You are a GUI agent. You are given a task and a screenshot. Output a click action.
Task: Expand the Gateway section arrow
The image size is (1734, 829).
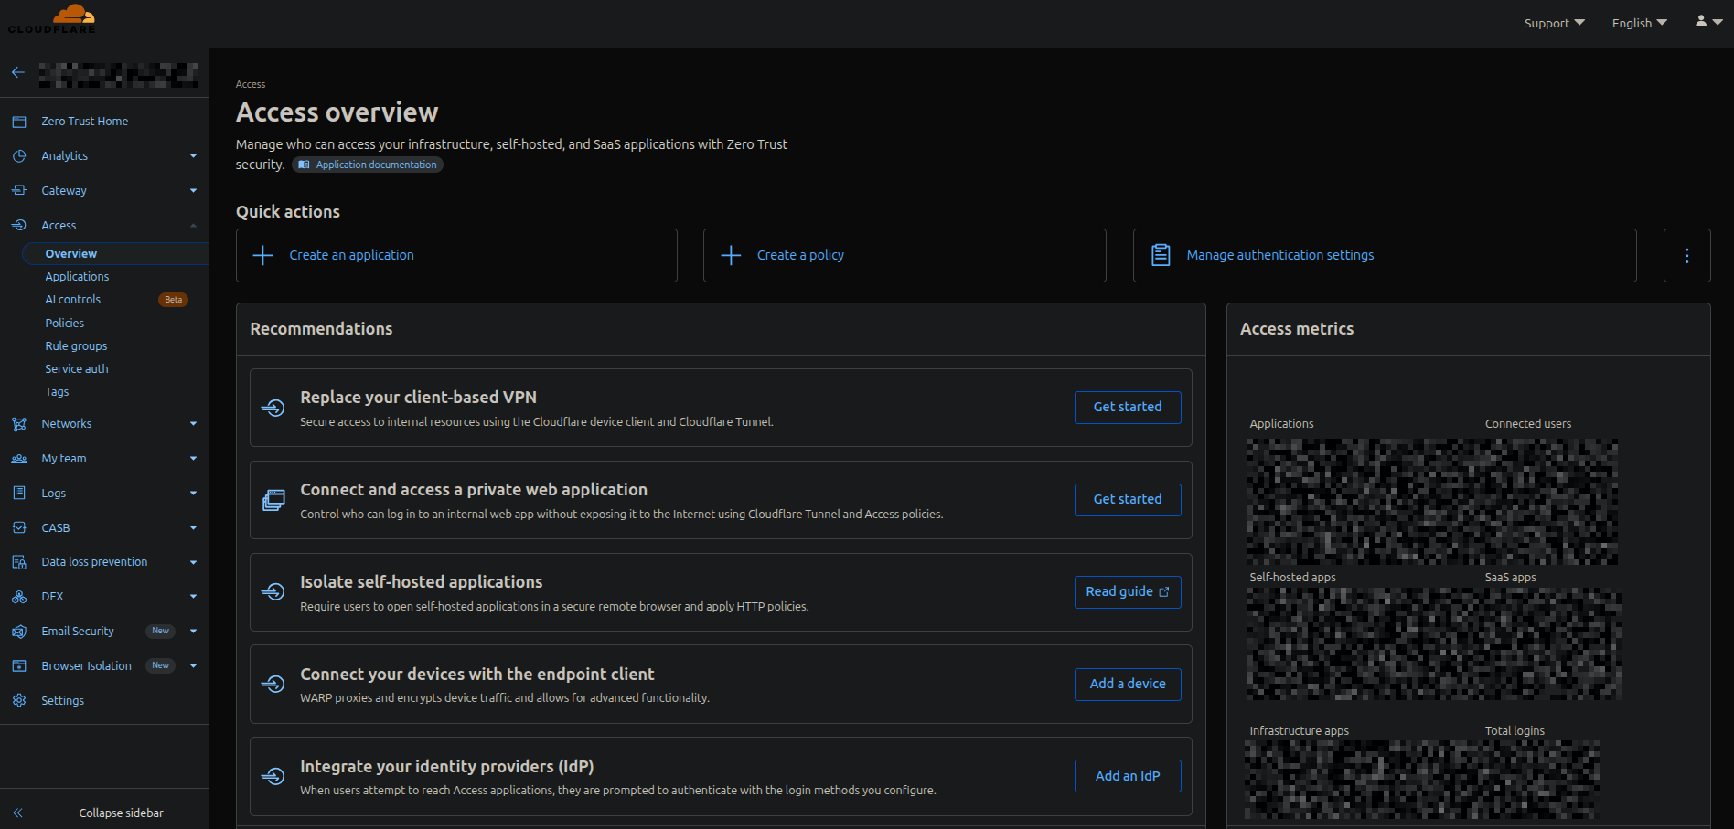click(193, 191)
